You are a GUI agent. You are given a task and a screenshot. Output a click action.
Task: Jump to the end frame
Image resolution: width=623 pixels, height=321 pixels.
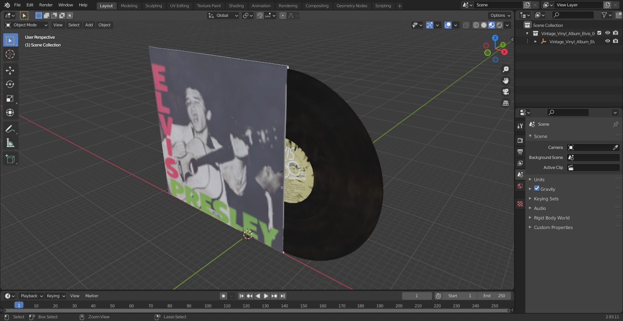click(x=282, y=296)
